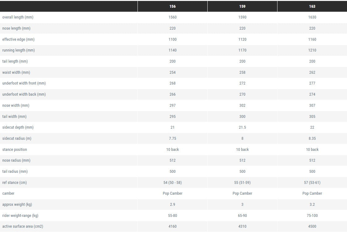
Task: Click the tail radius row label
Action: [15, 172]
